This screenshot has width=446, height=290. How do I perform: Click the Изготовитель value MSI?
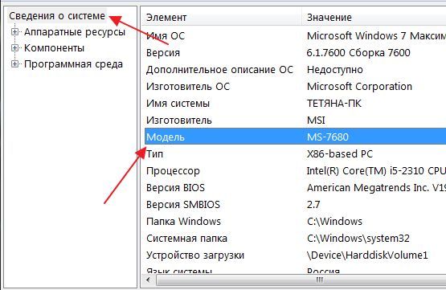coord(316,120)
